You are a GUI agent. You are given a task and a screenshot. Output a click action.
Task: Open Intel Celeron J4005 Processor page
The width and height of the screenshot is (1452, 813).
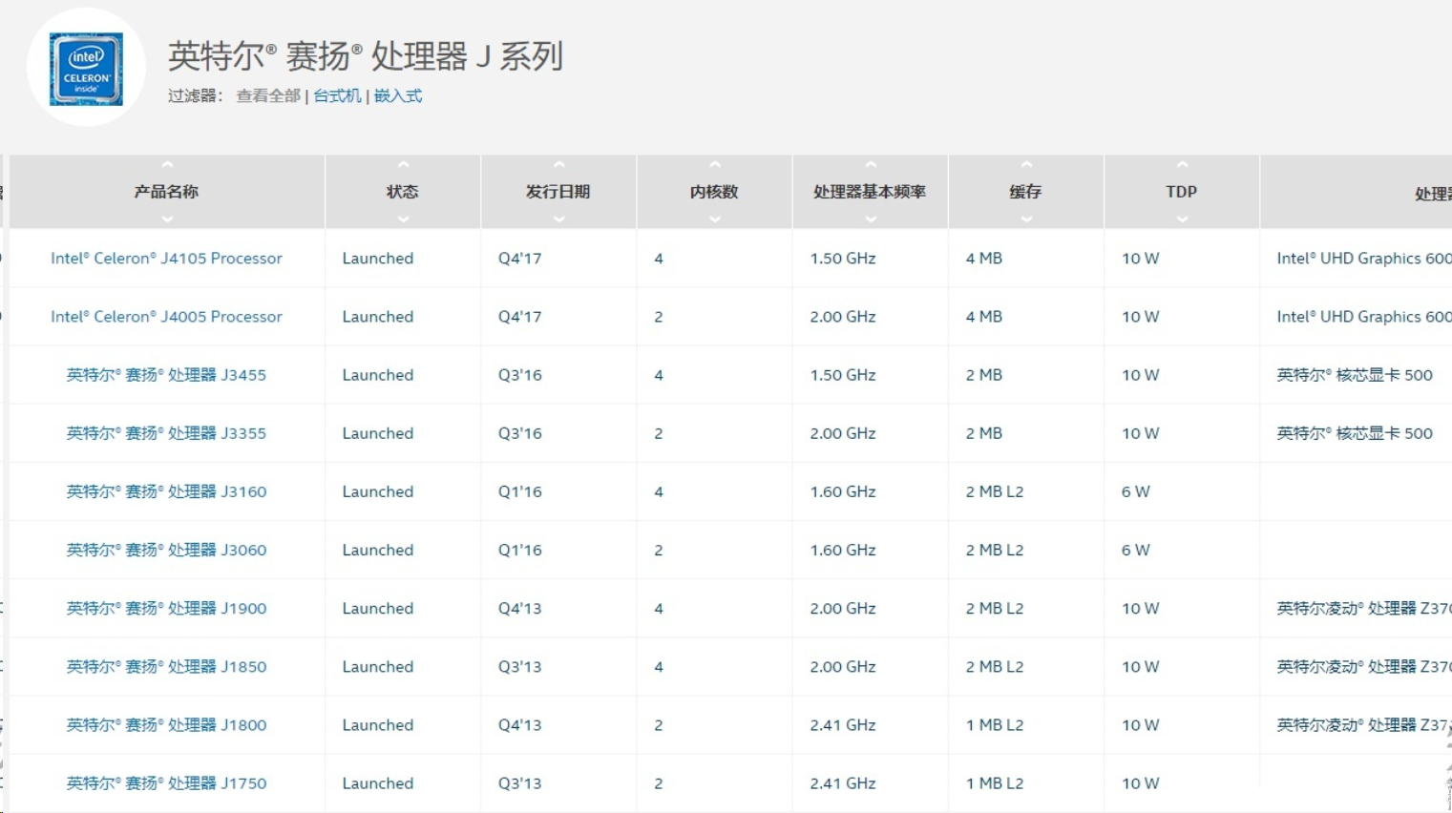166,317
